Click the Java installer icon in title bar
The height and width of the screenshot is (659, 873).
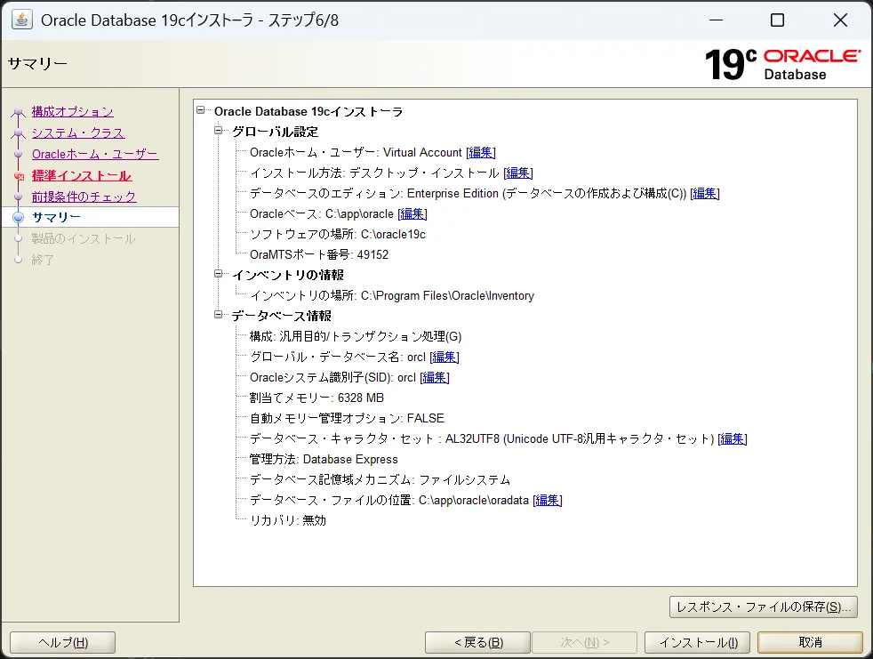(21, 20)
